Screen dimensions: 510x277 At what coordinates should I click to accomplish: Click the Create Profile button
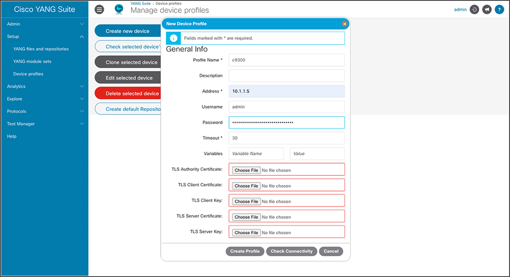[x=245, y=251]
